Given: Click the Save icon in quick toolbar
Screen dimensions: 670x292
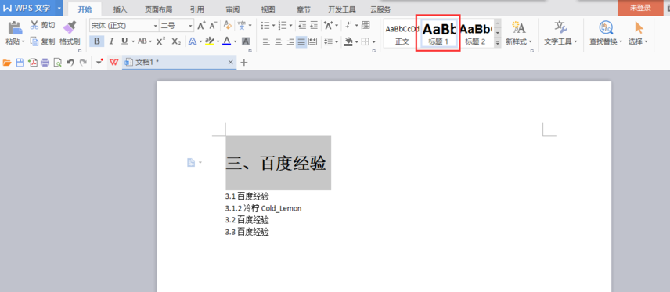Looking at the screenshot, I should [x=20, y=63].
